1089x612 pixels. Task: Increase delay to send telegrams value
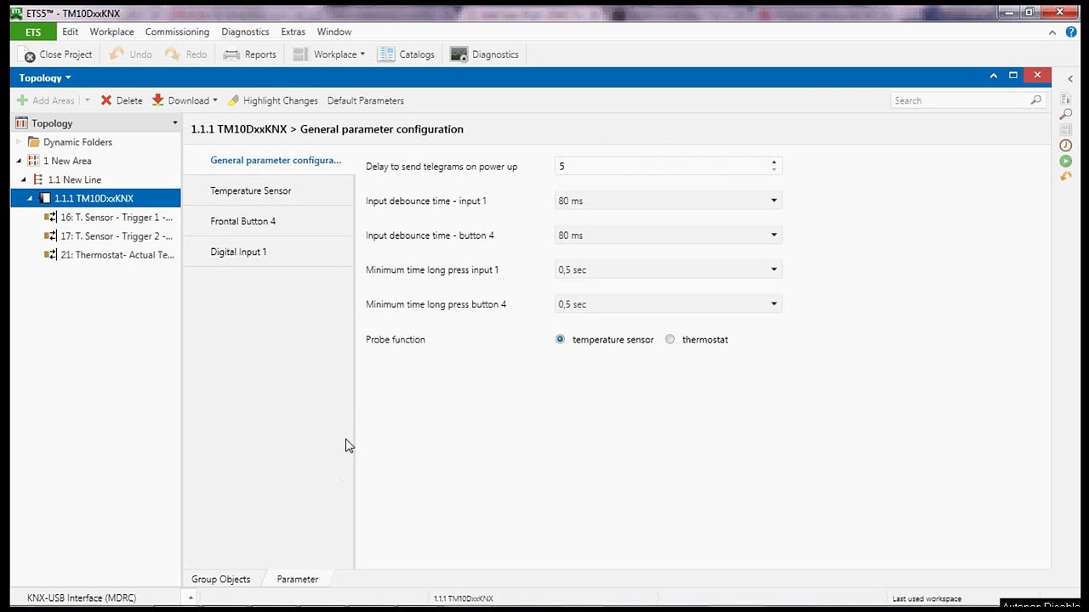pos(773,162)
